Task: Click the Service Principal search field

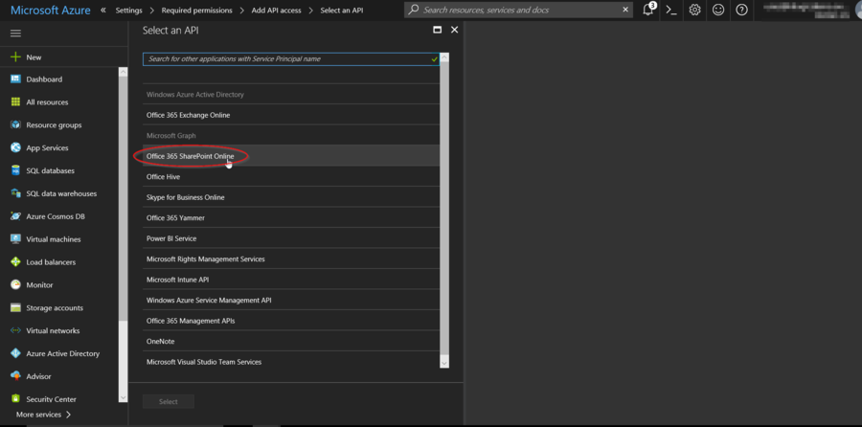Action: click(x=287, y=58)
